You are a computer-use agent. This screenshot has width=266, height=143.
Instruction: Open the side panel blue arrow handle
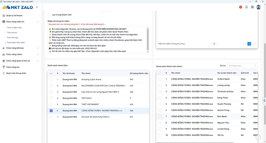264,100
